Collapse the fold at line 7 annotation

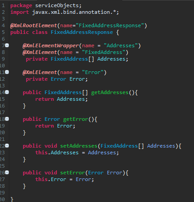pyautogui.click(x=7, y=45)
